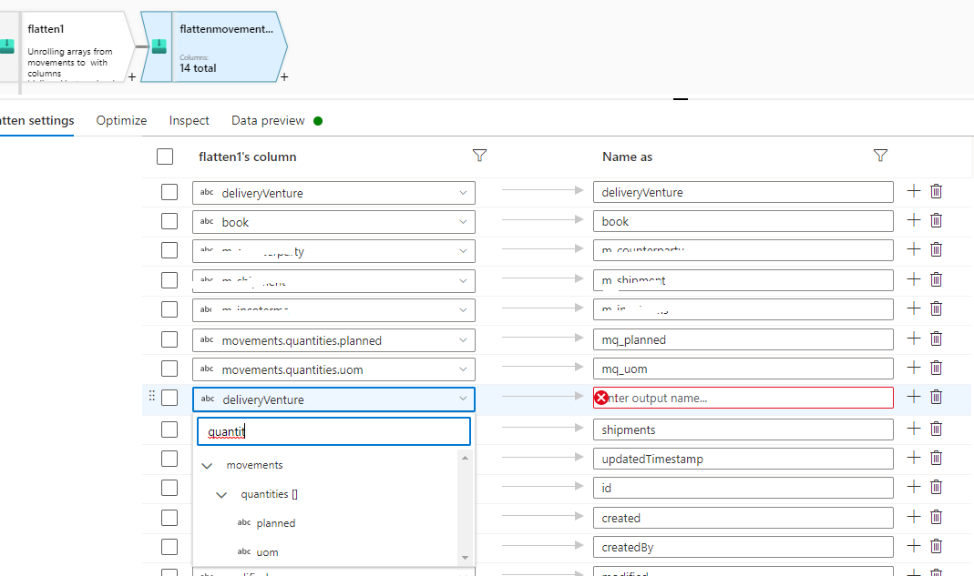Open the book column dropdown
The image size is (974, 576).
click(x=333, y=222)
